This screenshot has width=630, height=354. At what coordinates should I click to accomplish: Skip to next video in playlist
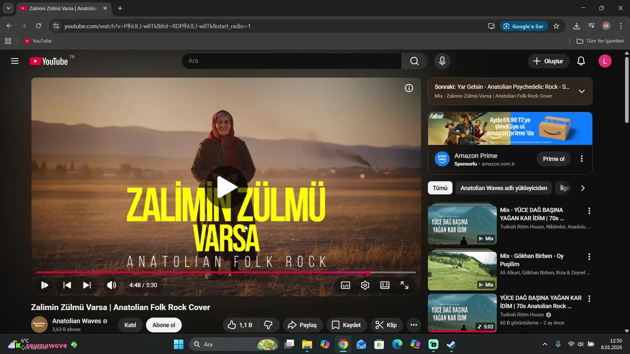click(87, 285)
